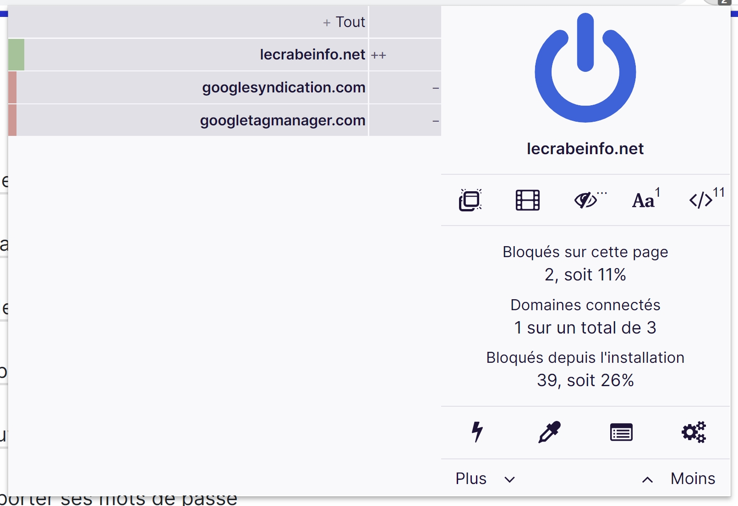Expand panel with Plus chevron
Image resolution: width=738 pixels, height=506 pixels.
click(x=485, y=479)
